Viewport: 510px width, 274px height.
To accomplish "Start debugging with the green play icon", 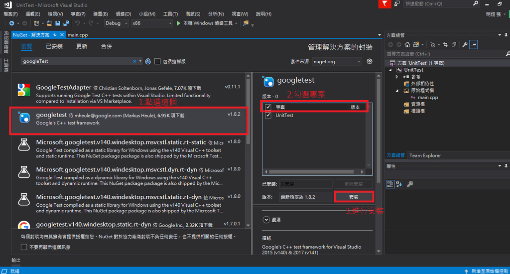I will (x=179, y=23).
